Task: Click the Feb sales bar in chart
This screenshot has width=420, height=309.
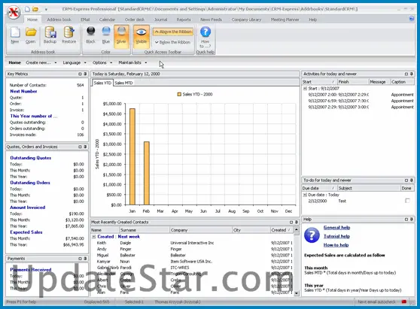Action: tap(147, 174)
